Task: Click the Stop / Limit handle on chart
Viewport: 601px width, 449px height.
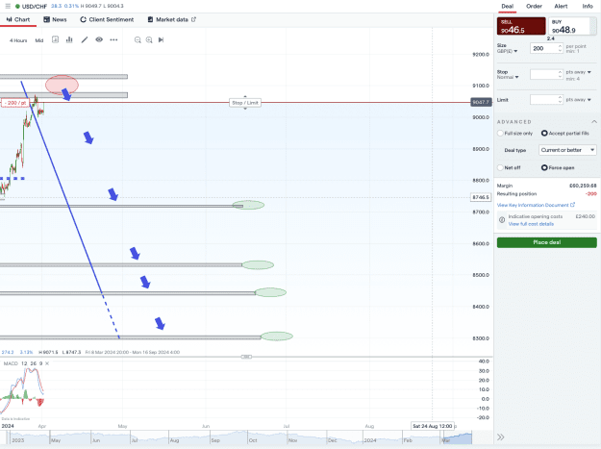Action: [x=245, y=103]
